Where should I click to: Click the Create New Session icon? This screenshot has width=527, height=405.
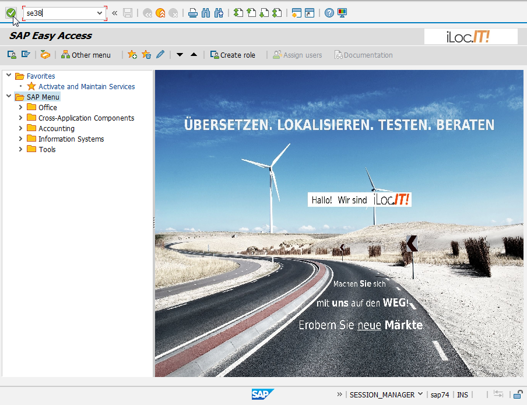tap(297, 13)
